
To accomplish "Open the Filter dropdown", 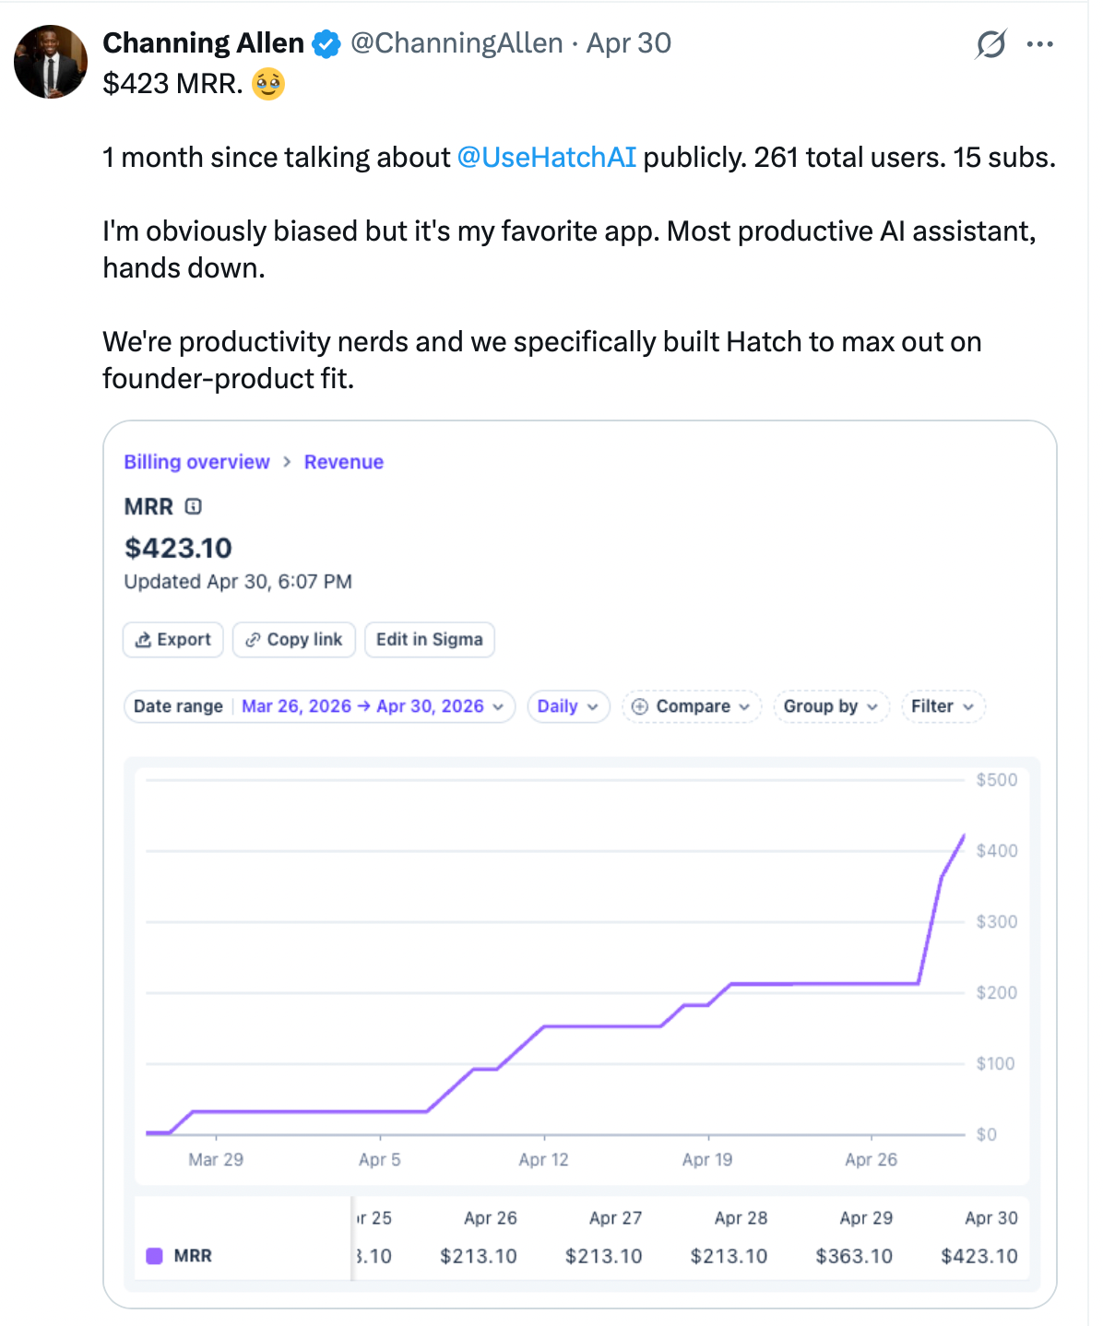I will [943, 706].
